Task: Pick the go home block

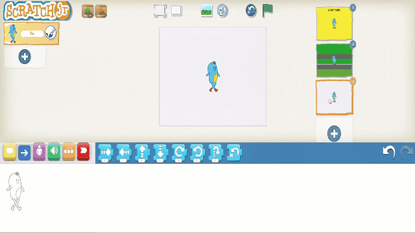Action: 234,153
